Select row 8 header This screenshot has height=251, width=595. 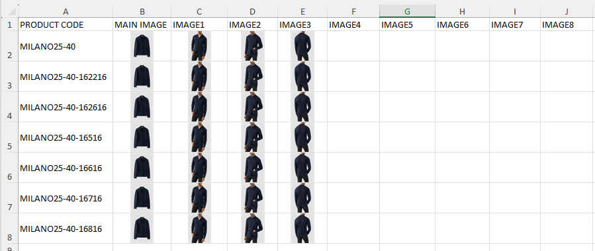[9, 229]
